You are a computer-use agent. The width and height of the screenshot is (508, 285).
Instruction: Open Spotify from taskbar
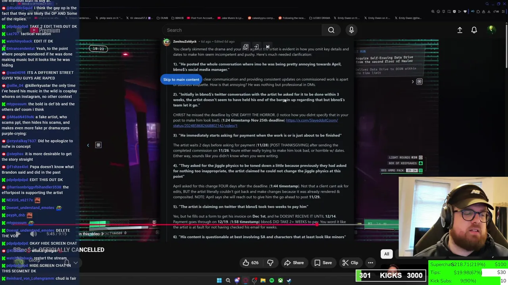click(271, 281)
